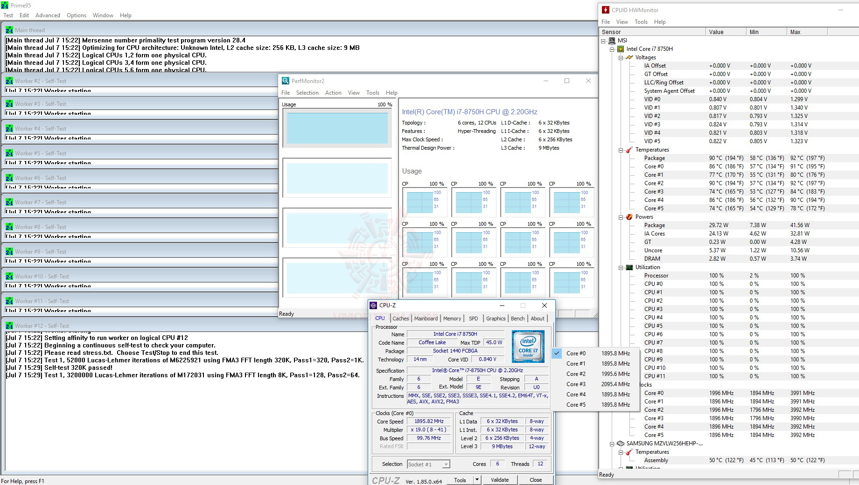Click the Utilization icon in HWMonitor tree

coord(629,267)
